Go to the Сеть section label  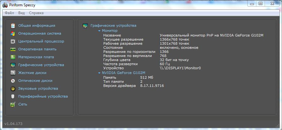tap(23, 104)
